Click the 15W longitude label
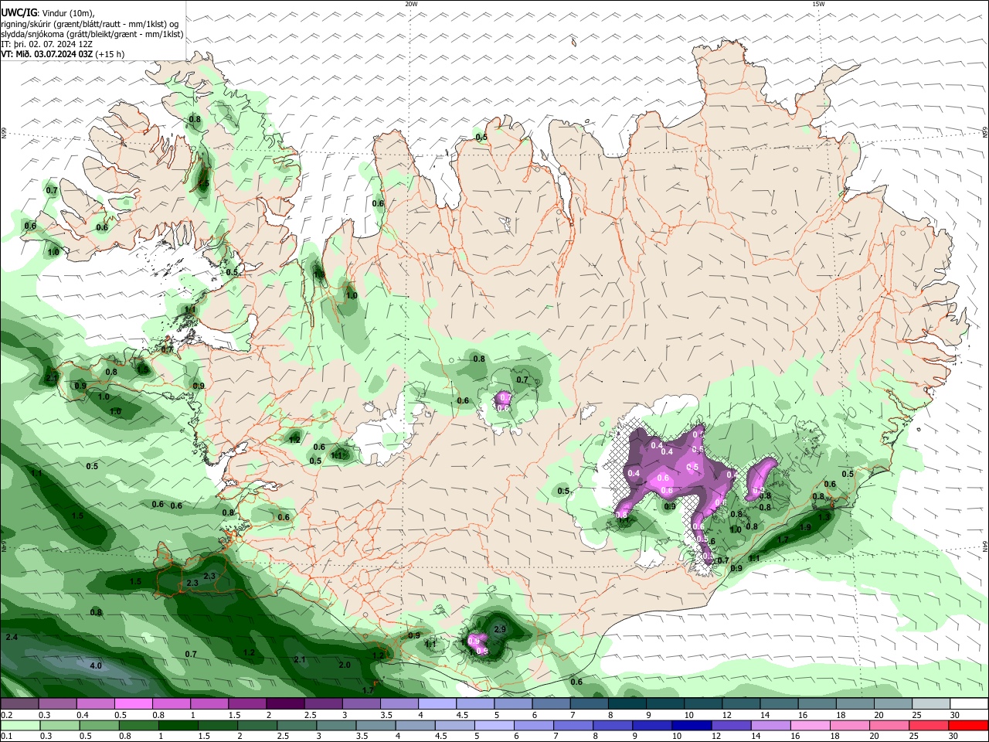The width and height of the screenshot is (989, 742). point(818,4)
